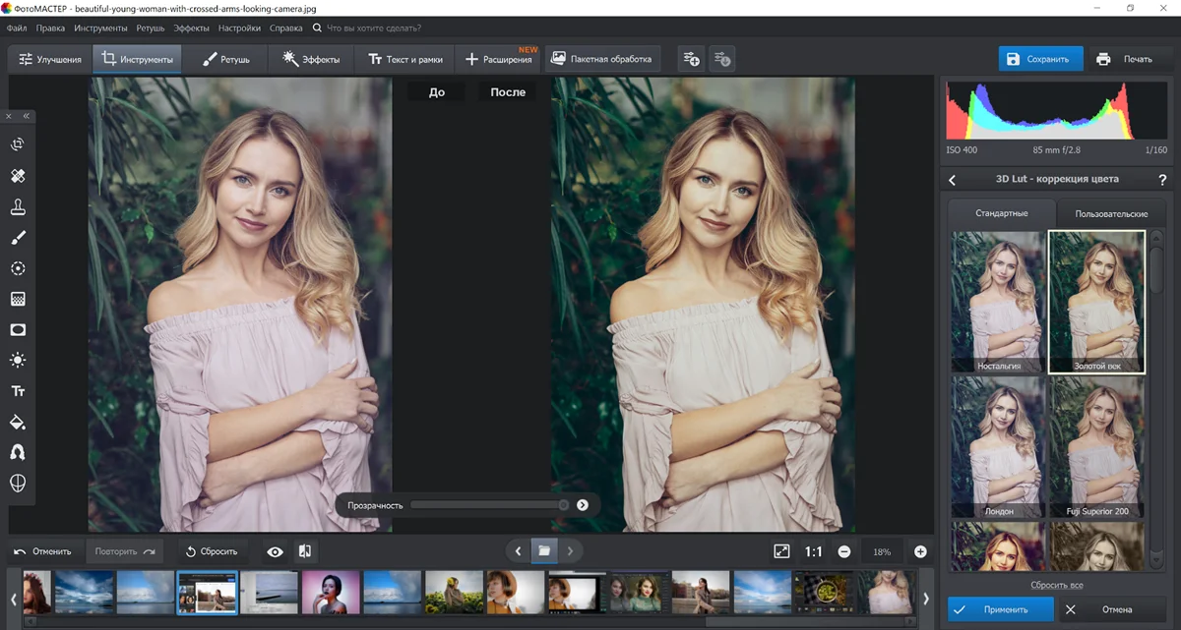Toggle the before/after split view icon
This screenshot has width=1181, height=630.
click(305, 551)
